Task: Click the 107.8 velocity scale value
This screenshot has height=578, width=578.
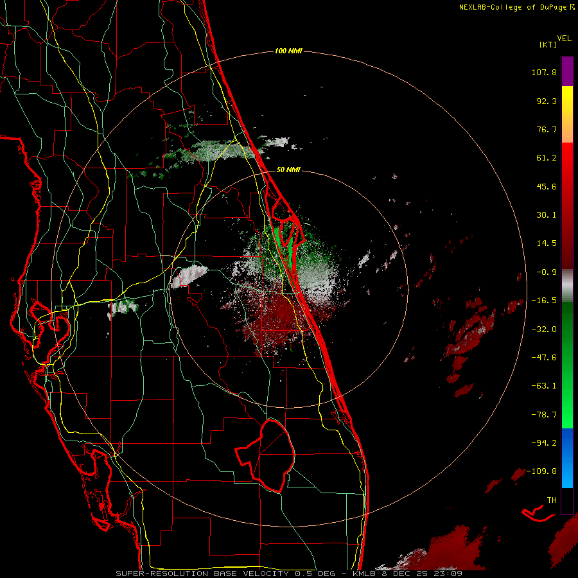Action: coord(544,72)
